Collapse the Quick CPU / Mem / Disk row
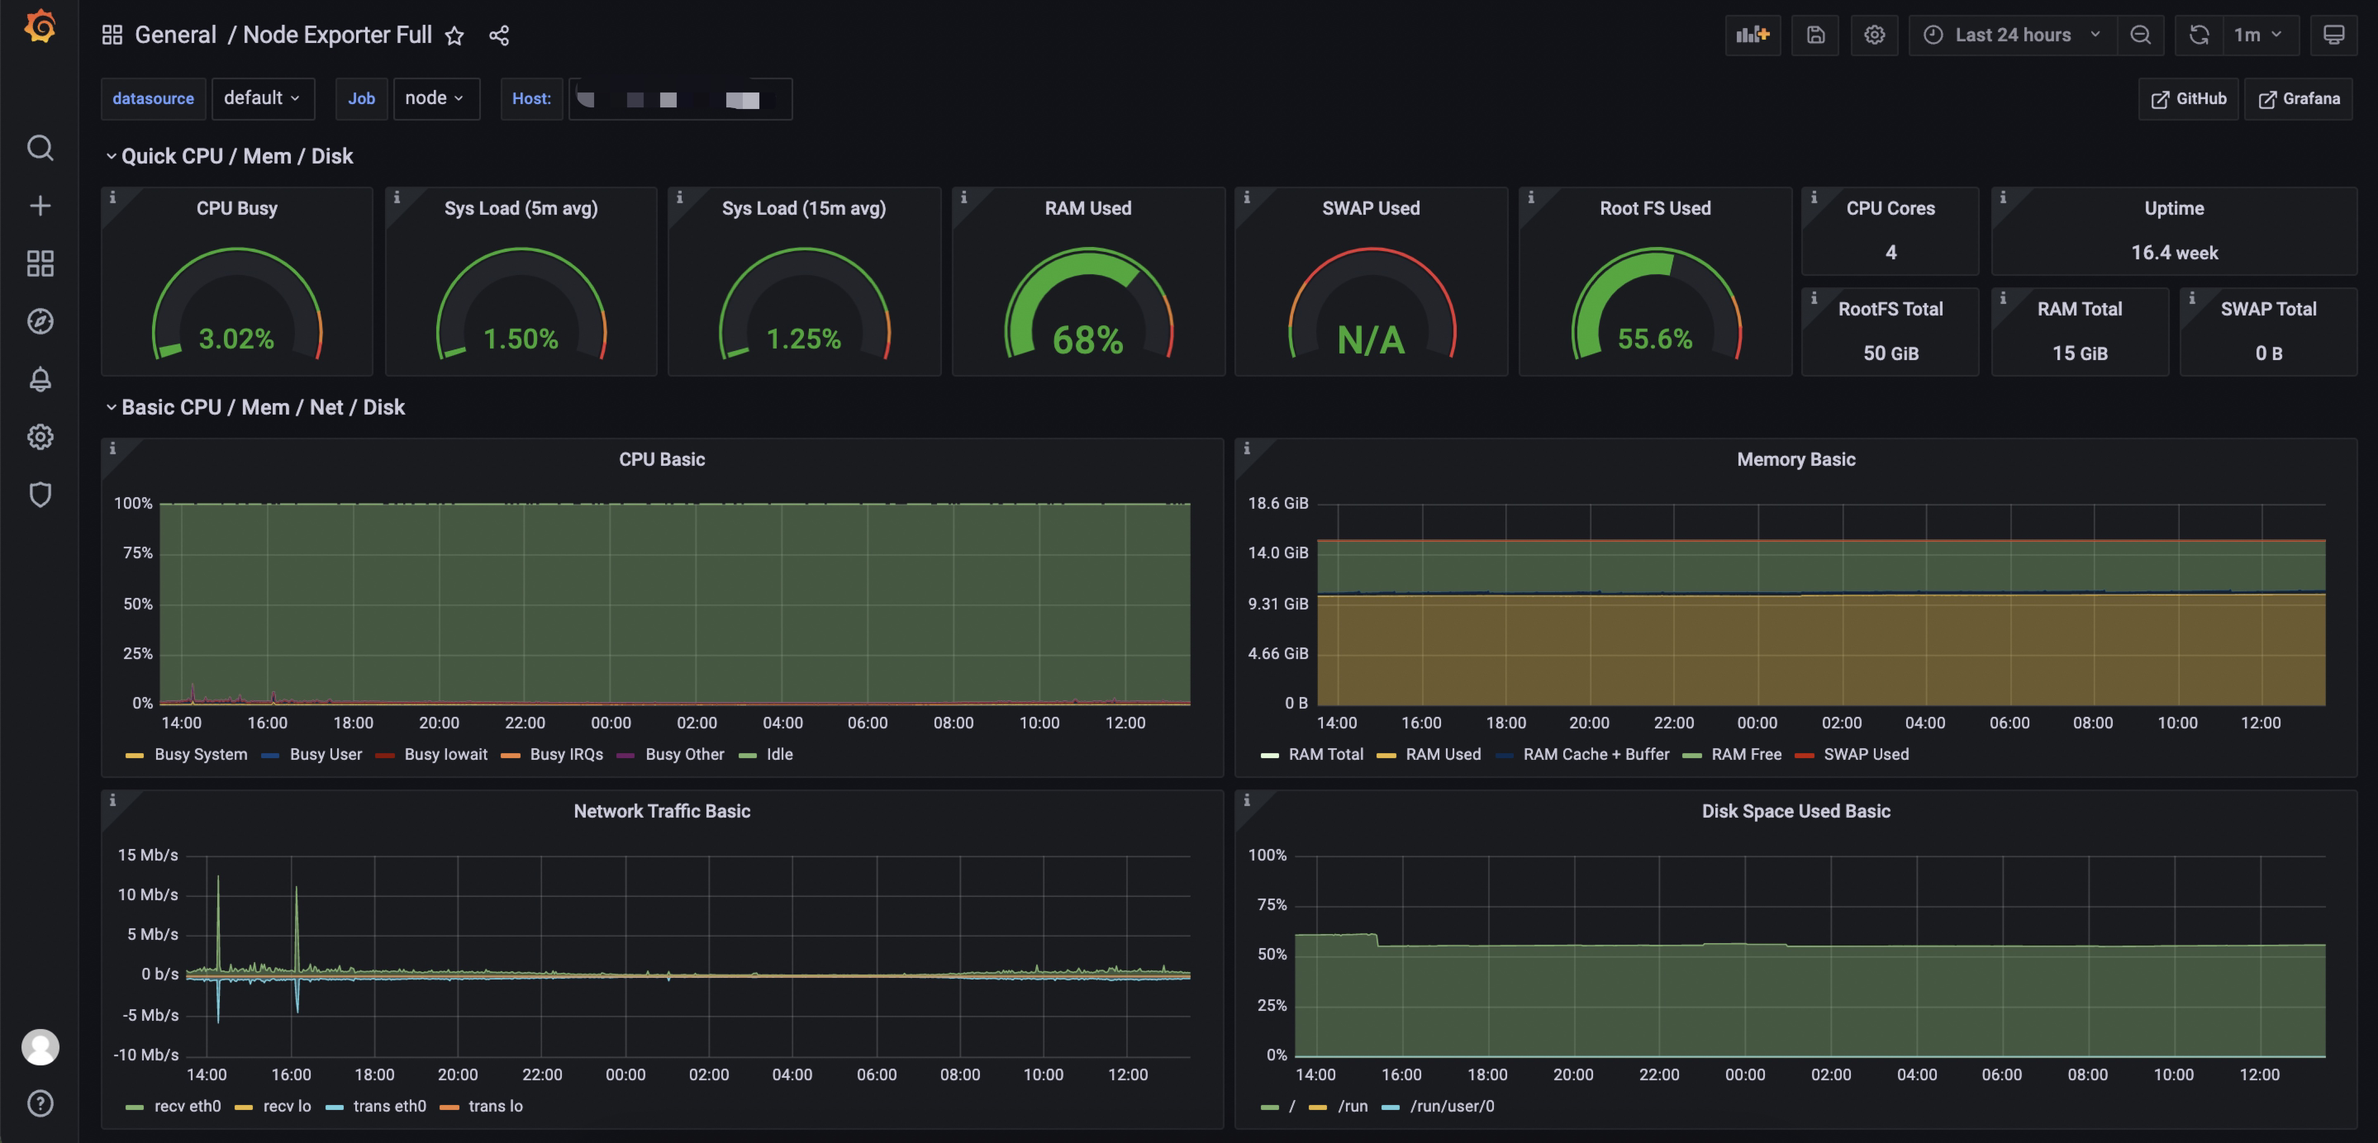 click(x=237, y=156)
